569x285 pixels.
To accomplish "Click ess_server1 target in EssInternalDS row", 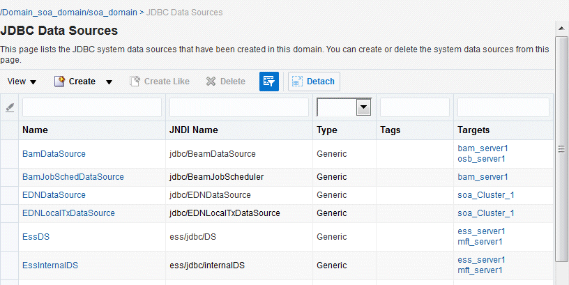I will click(482, 260).
